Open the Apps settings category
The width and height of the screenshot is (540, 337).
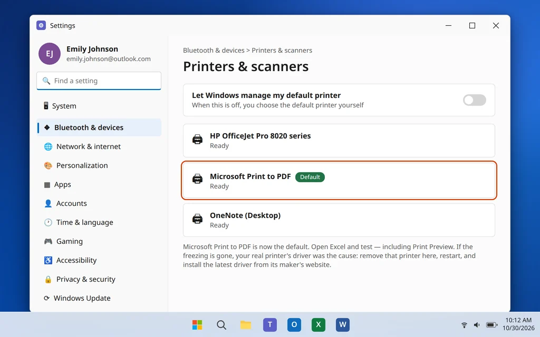(99, 185)
